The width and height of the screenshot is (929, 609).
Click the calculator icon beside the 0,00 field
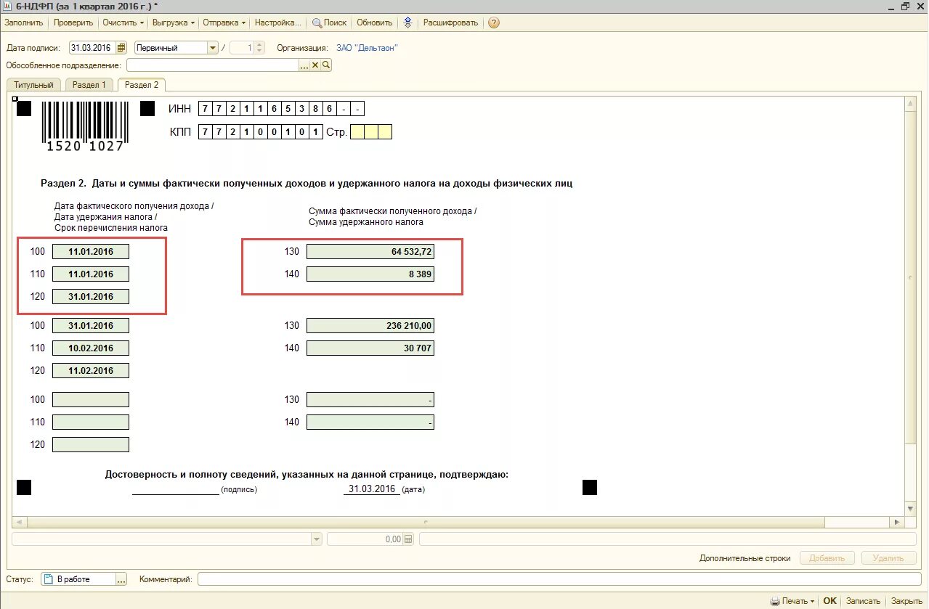tap(408, 539)
